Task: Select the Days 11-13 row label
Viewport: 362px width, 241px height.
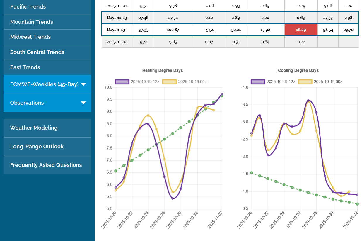Action: point(117,18)
